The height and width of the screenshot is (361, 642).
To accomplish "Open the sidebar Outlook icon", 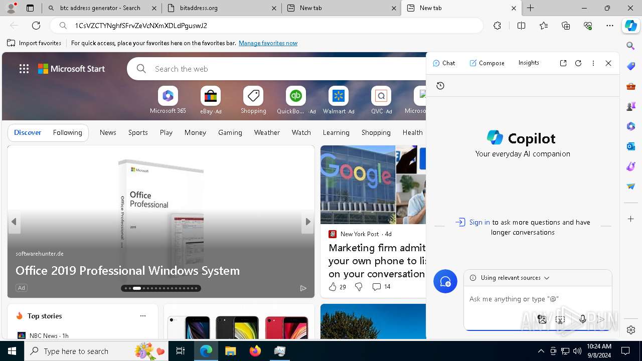I will pyautogui.click(x=631, y=146).
